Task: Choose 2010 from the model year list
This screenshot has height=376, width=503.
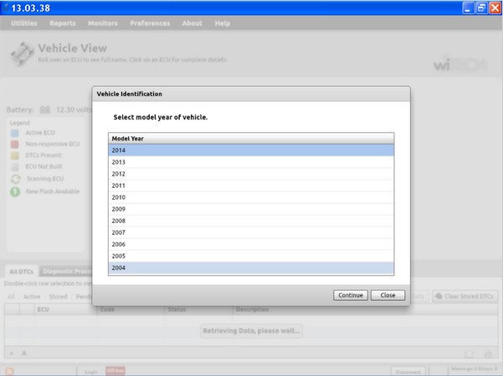Action: 250,197
